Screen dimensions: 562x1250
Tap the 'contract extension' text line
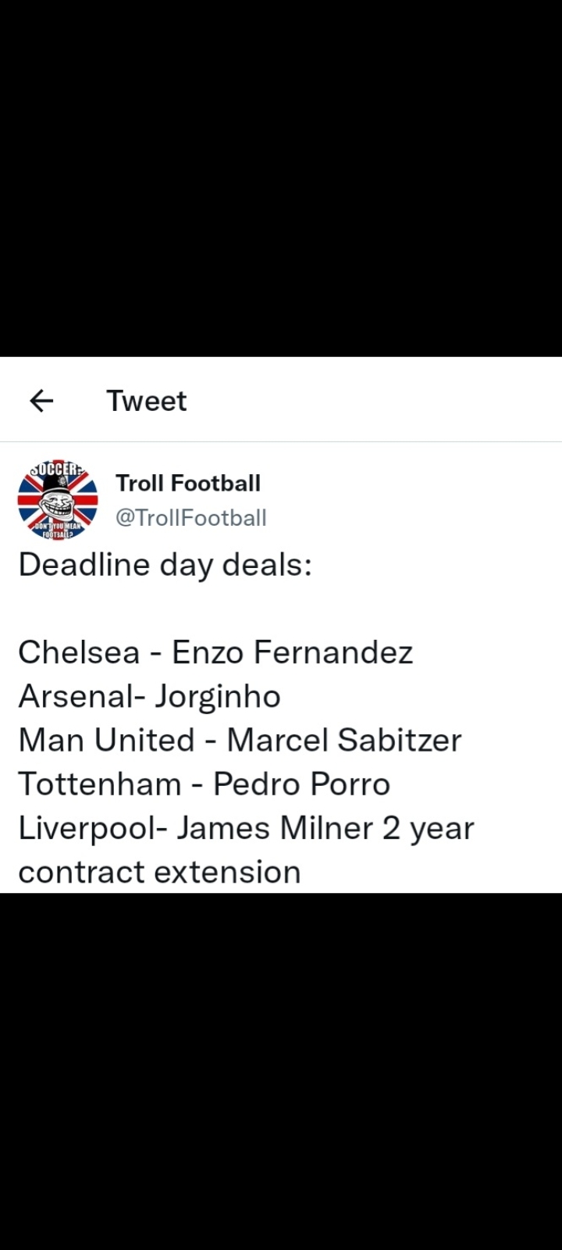coord(160,872)
